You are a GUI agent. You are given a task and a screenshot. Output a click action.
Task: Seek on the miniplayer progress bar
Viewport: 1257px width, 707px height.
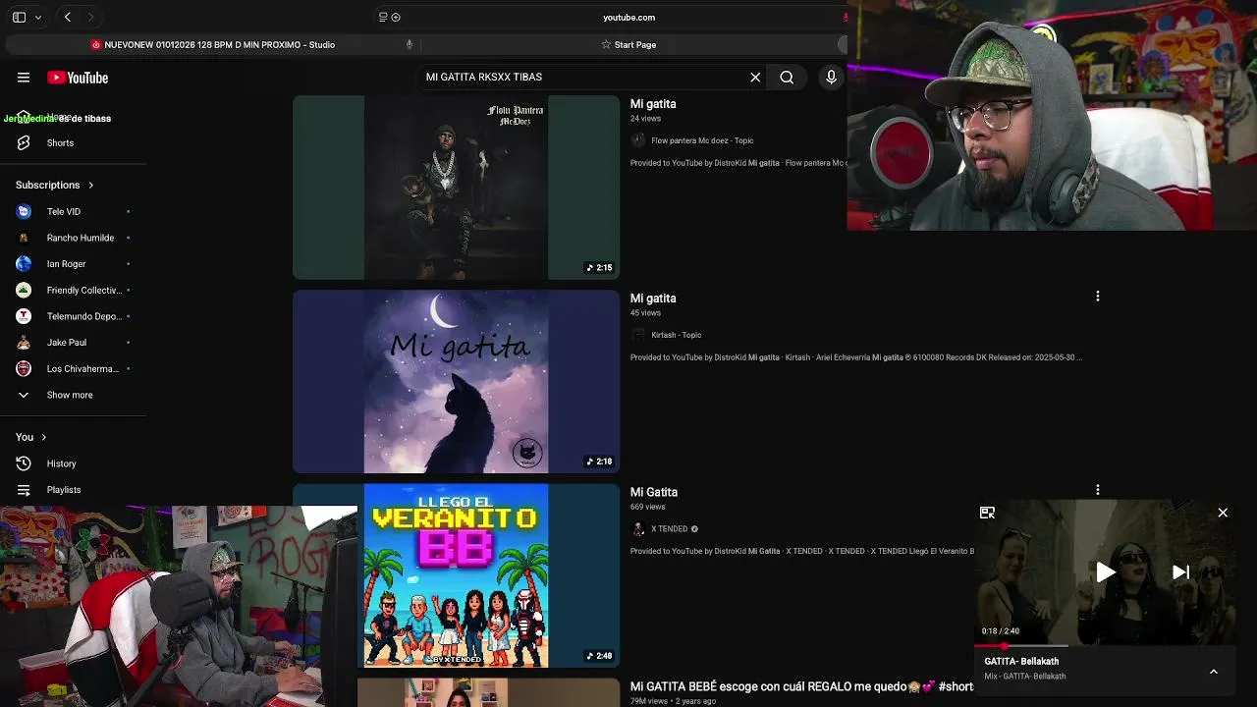coord(1106,646)
